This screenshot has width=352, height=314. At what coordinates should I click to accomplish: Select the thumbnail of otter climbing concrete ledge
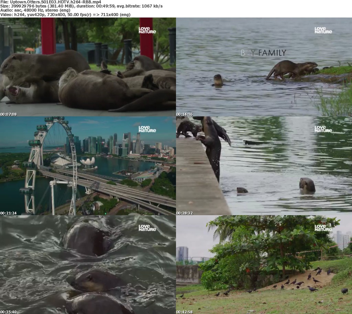(264, 166)
